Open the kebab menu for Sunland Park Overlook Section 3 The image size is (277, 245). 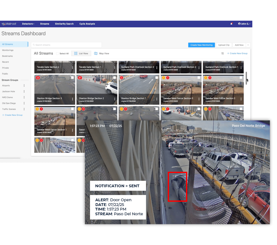click(157, 68)
